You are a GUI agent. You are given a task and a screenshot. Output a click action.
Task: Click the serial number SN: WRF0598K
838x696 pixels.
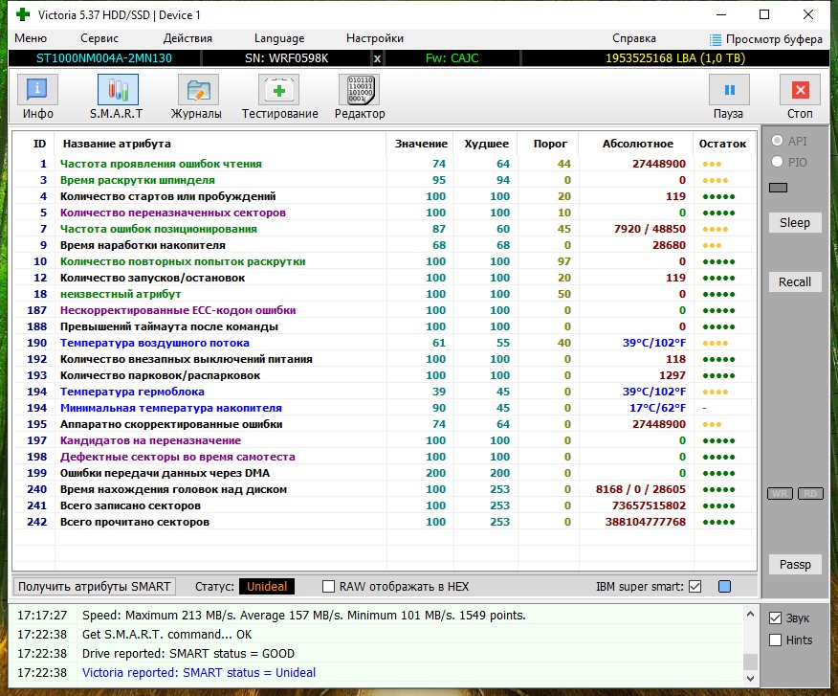coord(286,58)
